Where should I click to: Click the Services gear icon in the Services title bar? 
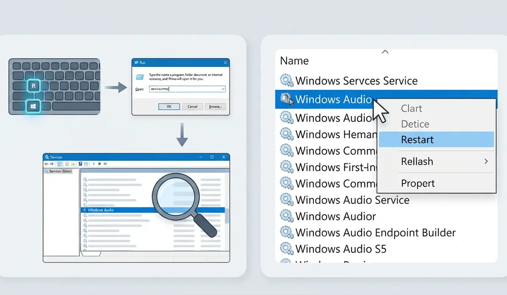pos(47,157)
